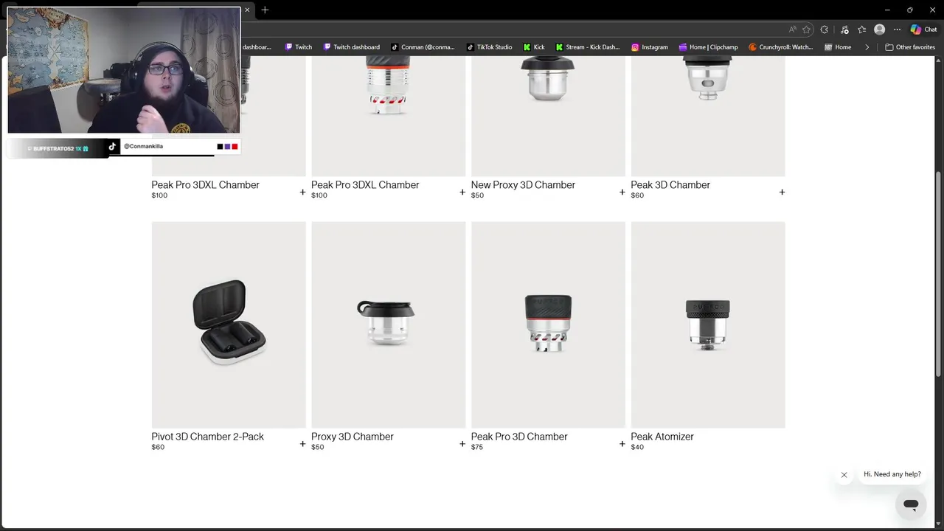The width and height of the screenshot is (944, 531).
Task: Open Crunchyroll bookmark
Action: coord(780,47)
